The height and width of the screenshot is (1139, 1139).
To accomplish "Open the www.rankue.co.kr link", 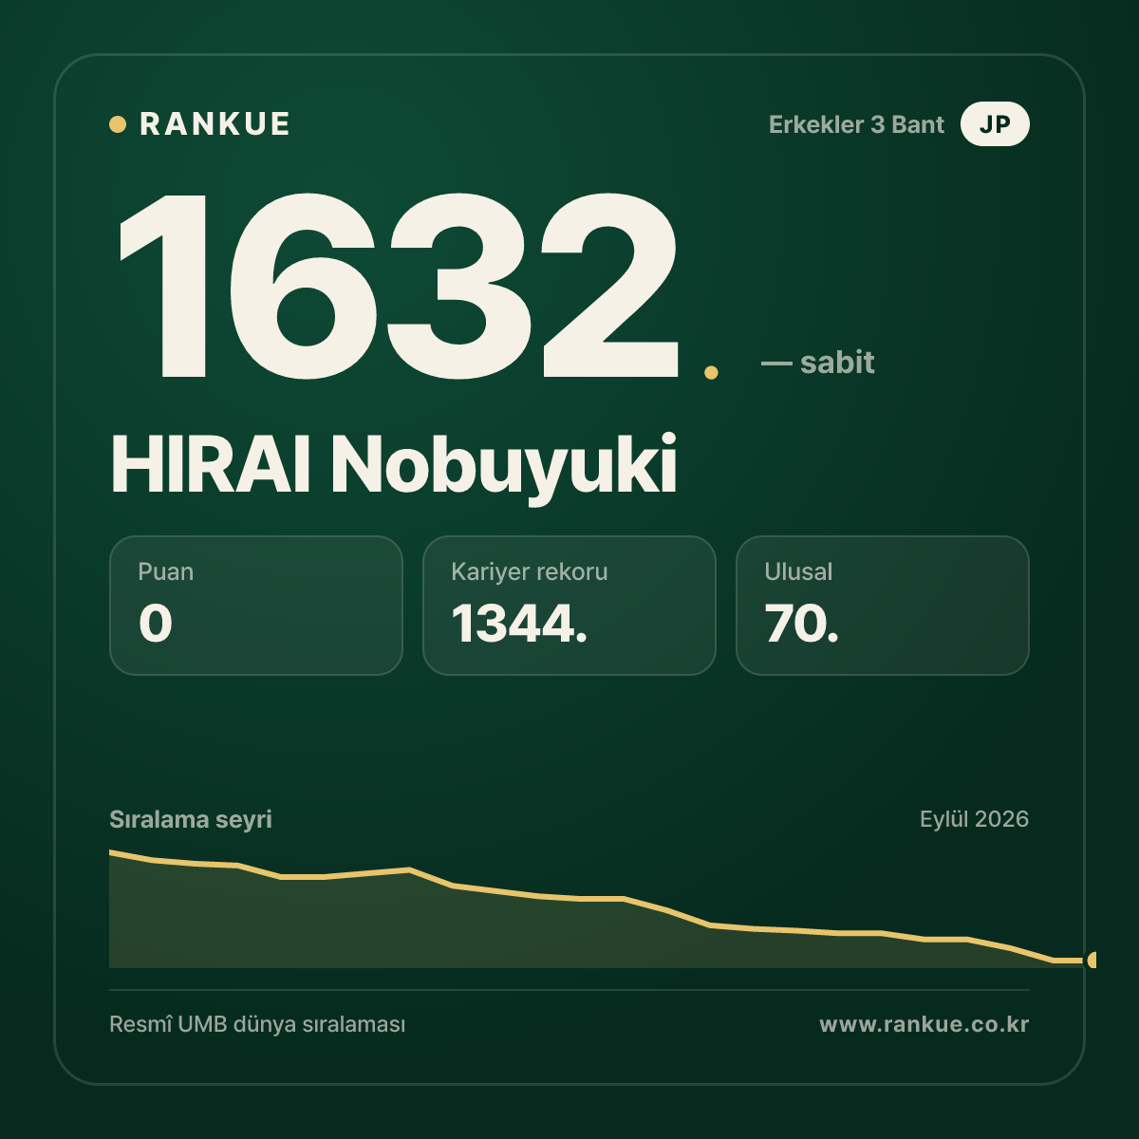I will click(x=924, y=1025).
